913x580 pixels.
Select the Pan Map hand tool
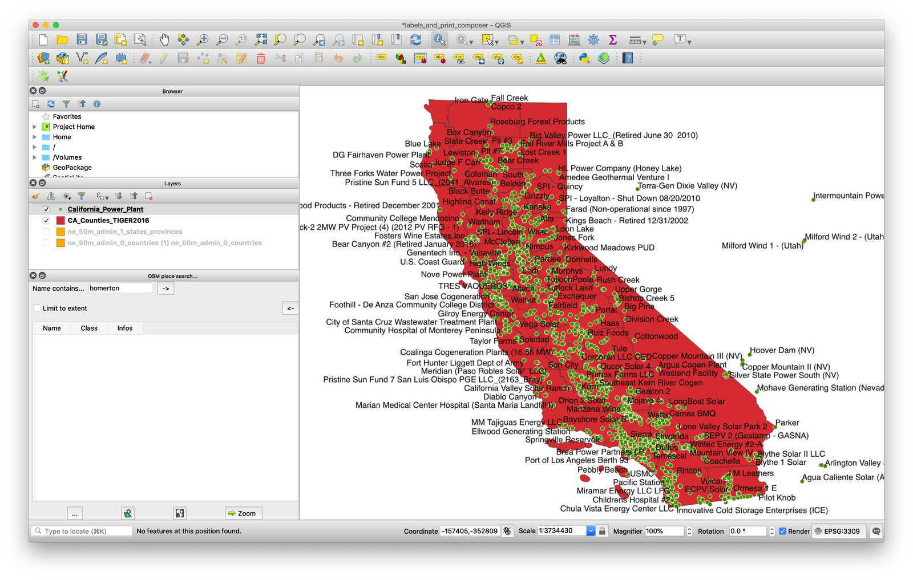click(x=164, y=39)
